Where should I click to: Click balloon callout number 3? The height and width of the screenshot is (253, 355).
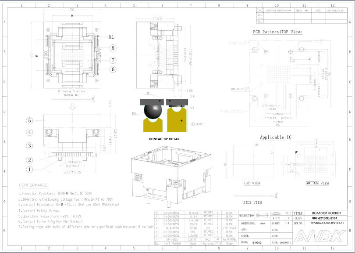tap(29, 146)
